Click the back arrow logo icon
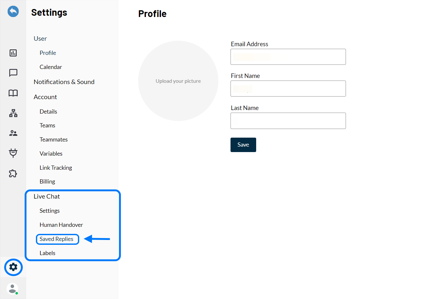 (x=13, y=12)
